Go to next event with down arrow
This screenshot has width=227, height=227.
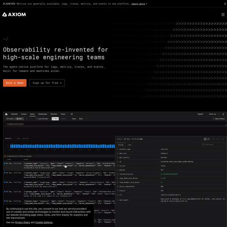pos(218,139)
